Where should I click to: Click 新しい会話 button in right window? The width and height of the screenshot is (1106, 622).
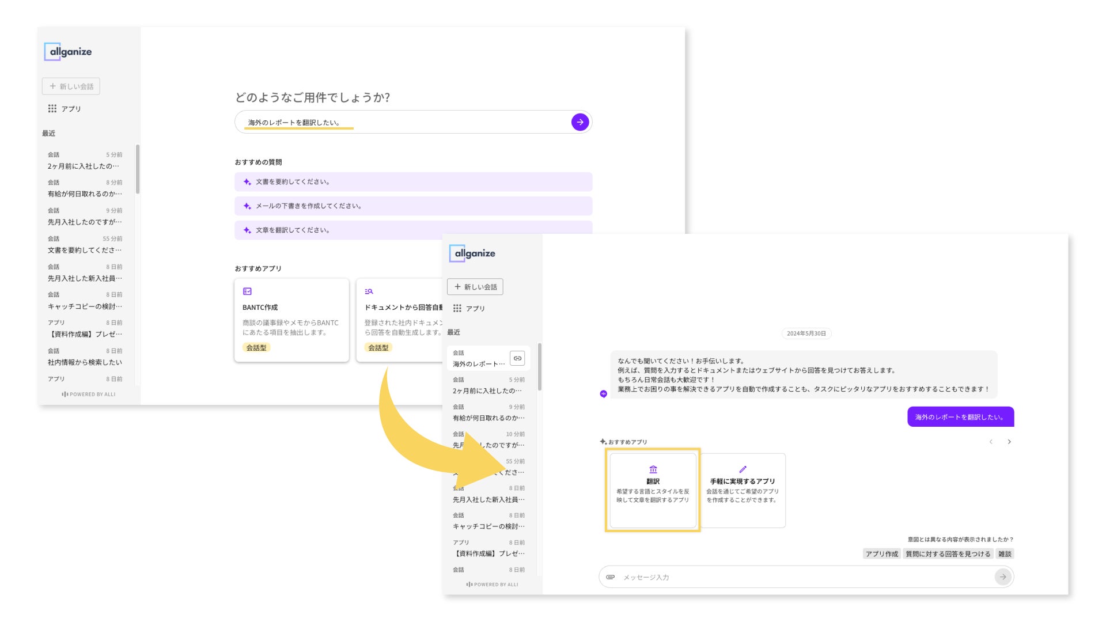475,287
